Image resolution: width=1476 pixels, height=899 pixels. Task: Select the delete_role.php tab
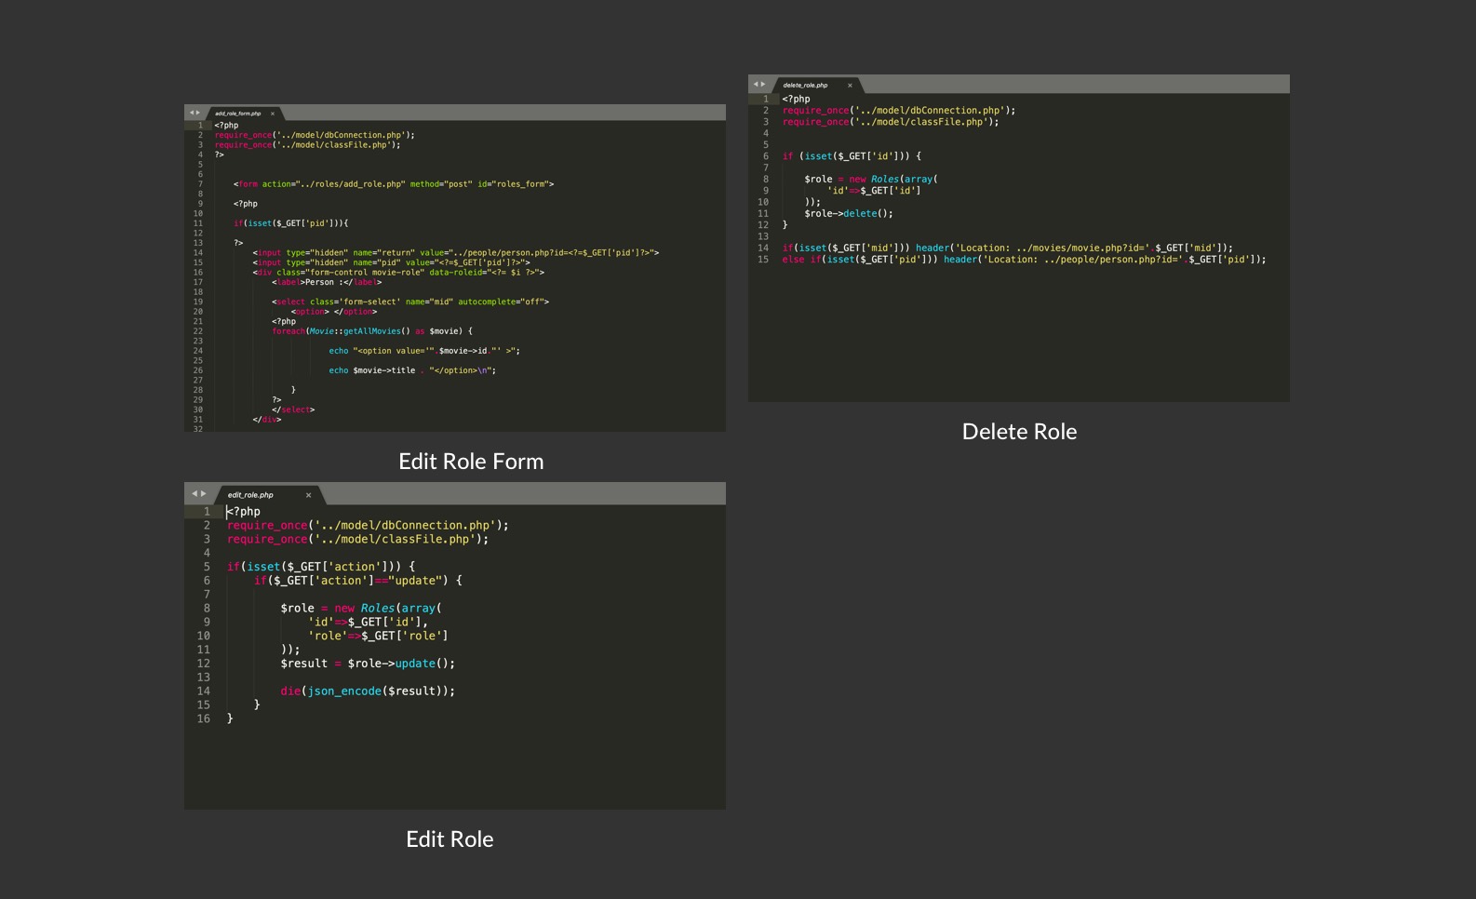point(805,86)
